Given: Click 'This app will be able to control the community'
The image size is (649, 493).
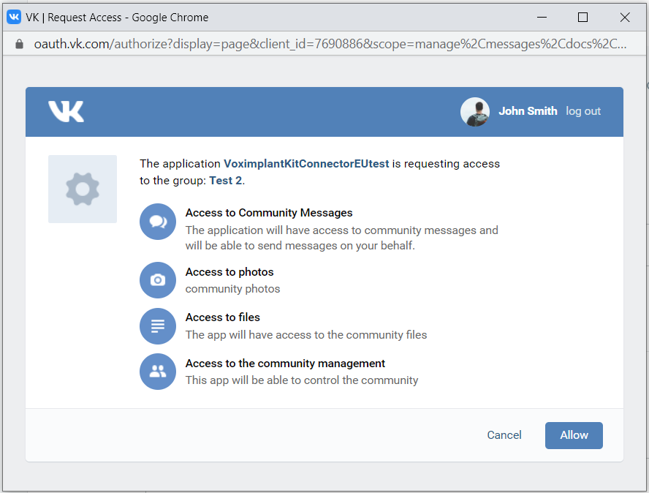Looking at the screenshot, I should point(302,380).
